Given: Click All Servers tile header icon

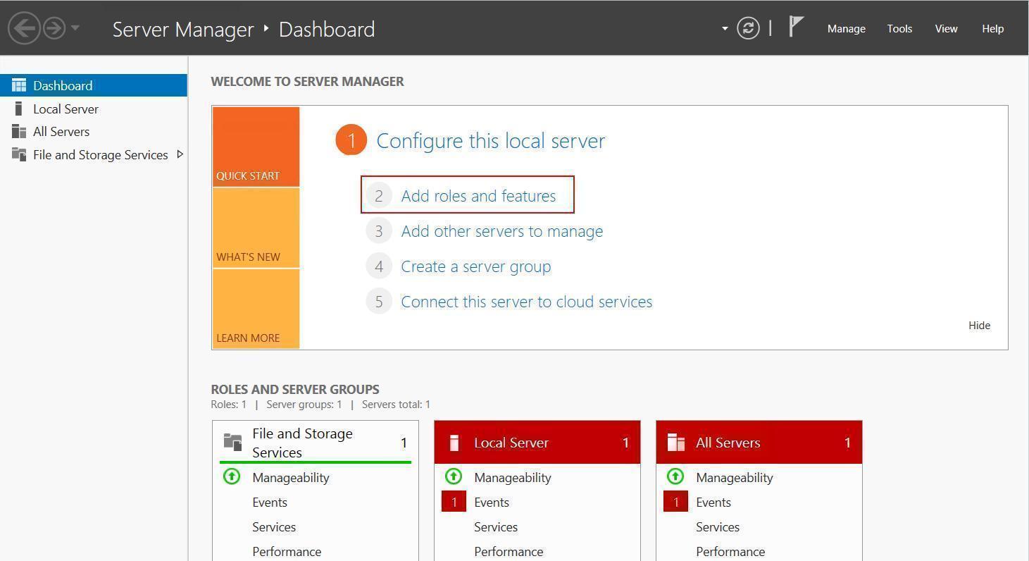Looking at the screenshot, I should coord(676,443).
